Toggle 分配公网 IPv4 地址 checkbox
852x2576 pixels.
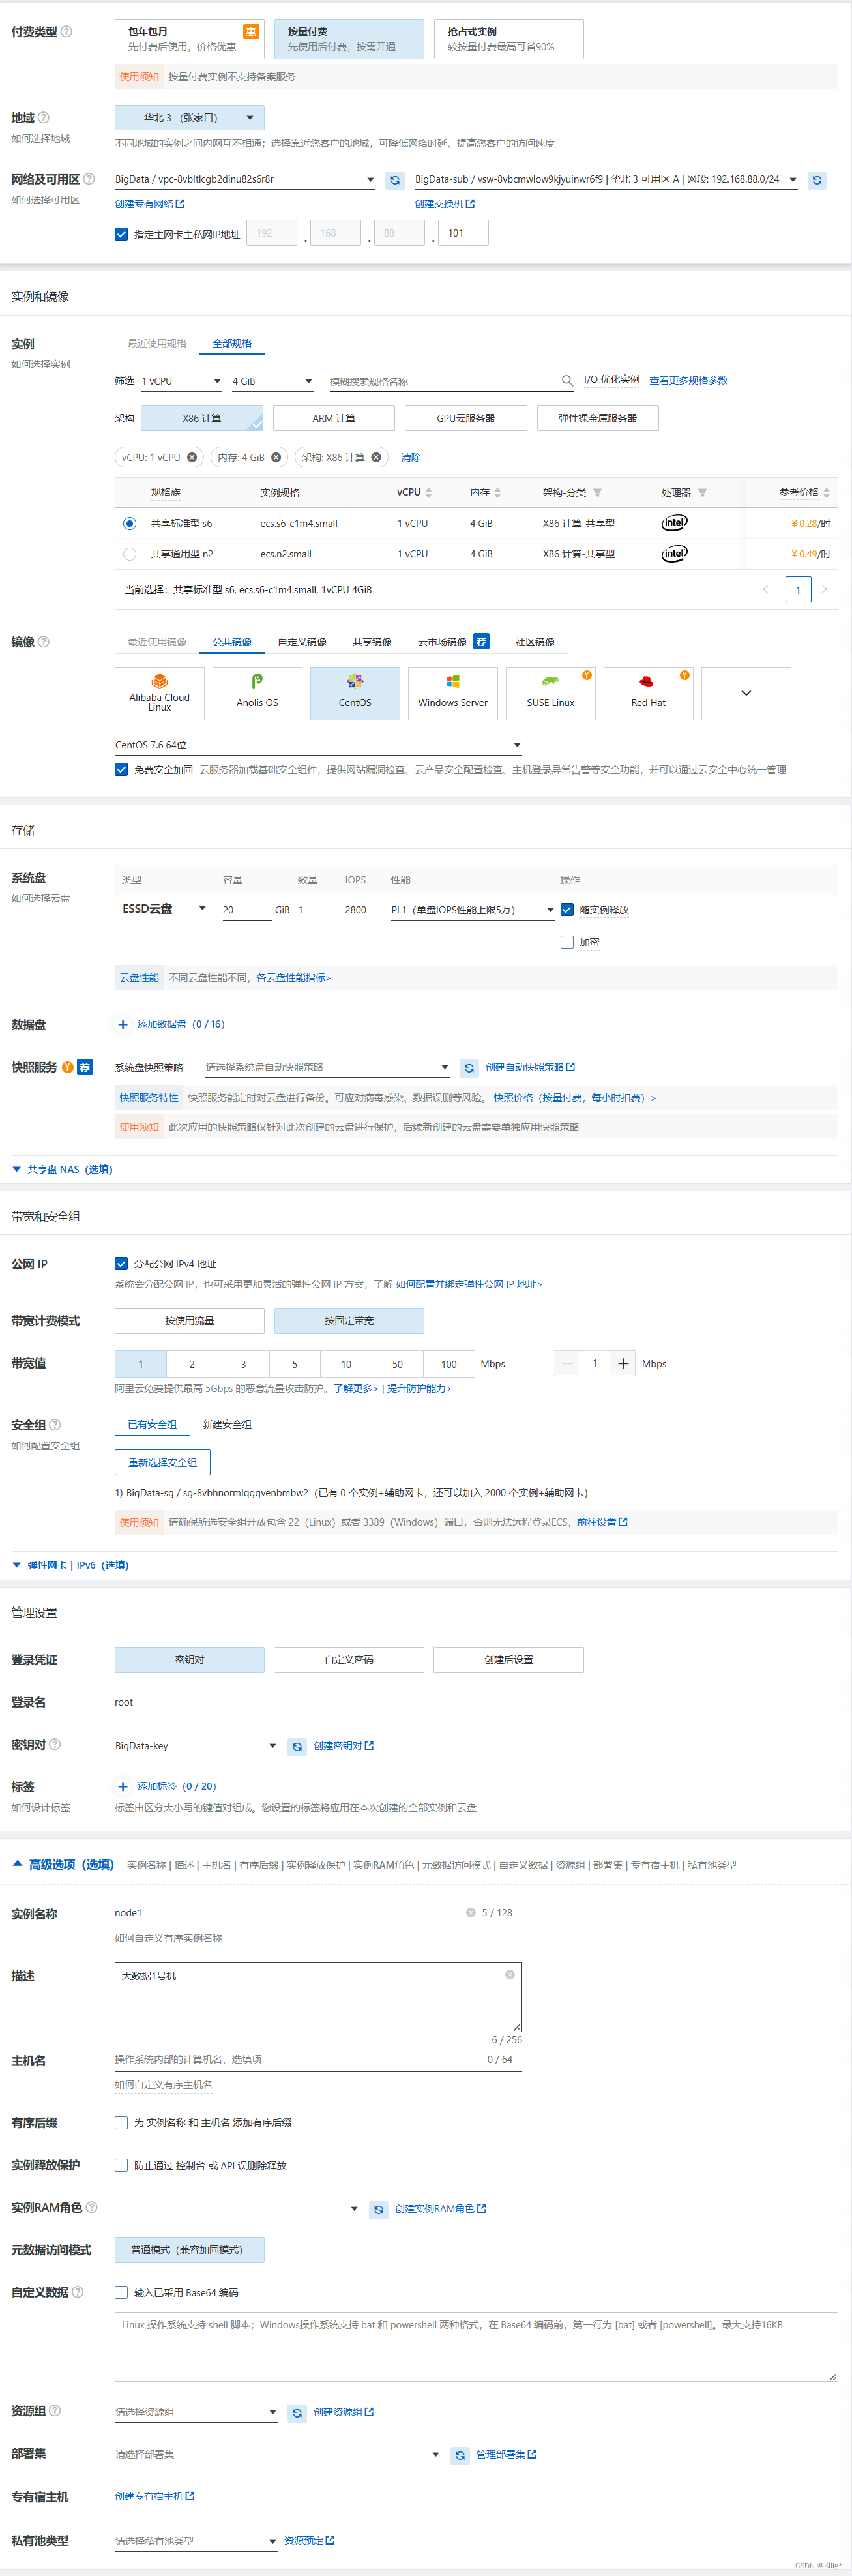(x=121, y=1263)
